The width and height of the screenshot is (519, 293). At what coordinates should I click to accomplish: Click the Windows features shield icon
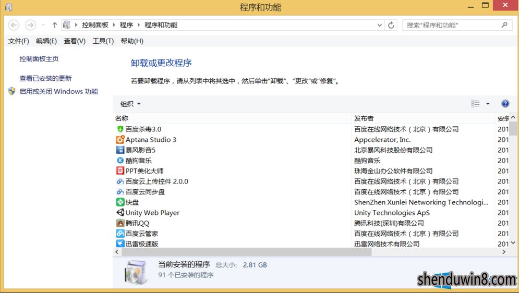(x=12, y=91)
